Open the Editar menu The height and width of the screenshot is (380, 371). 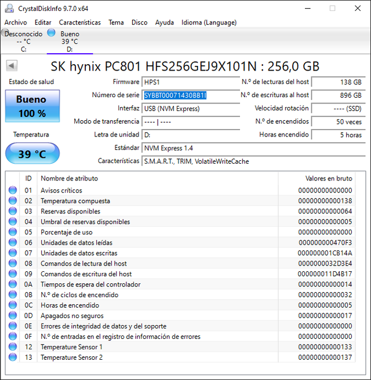point(43,23)
